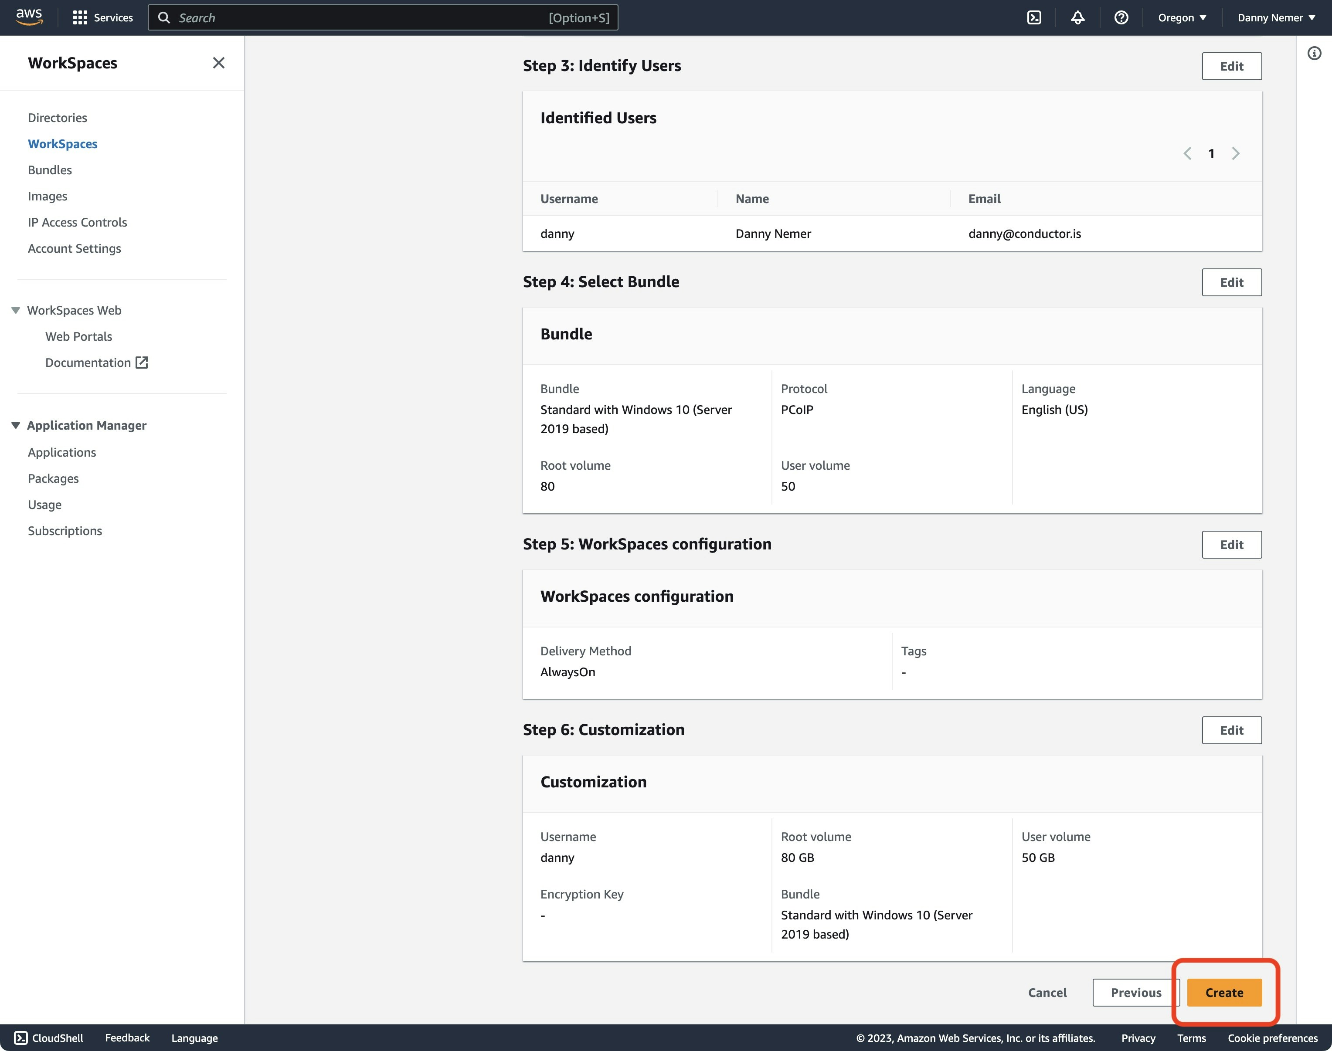
Task: Focus the top Search field
Action: pyautogui.click(x=383, y=17)
